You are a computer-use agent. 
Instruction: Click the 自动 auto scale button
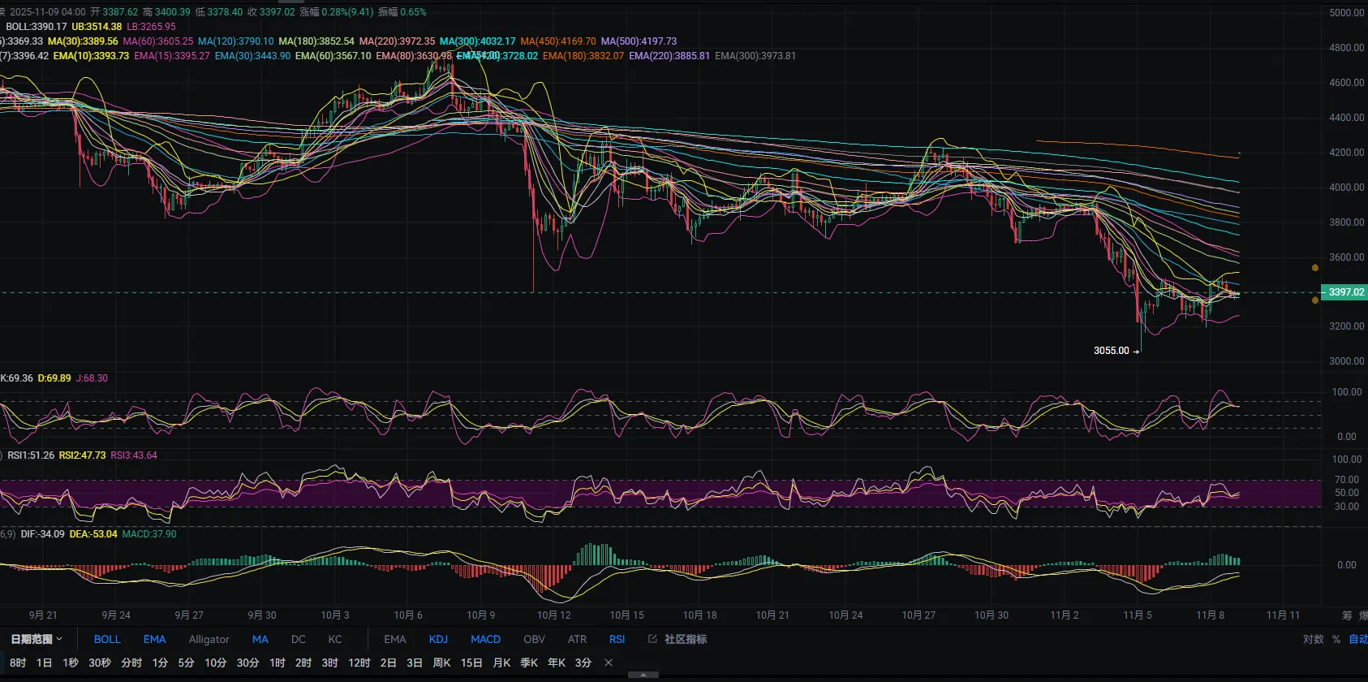(1357, 639)
